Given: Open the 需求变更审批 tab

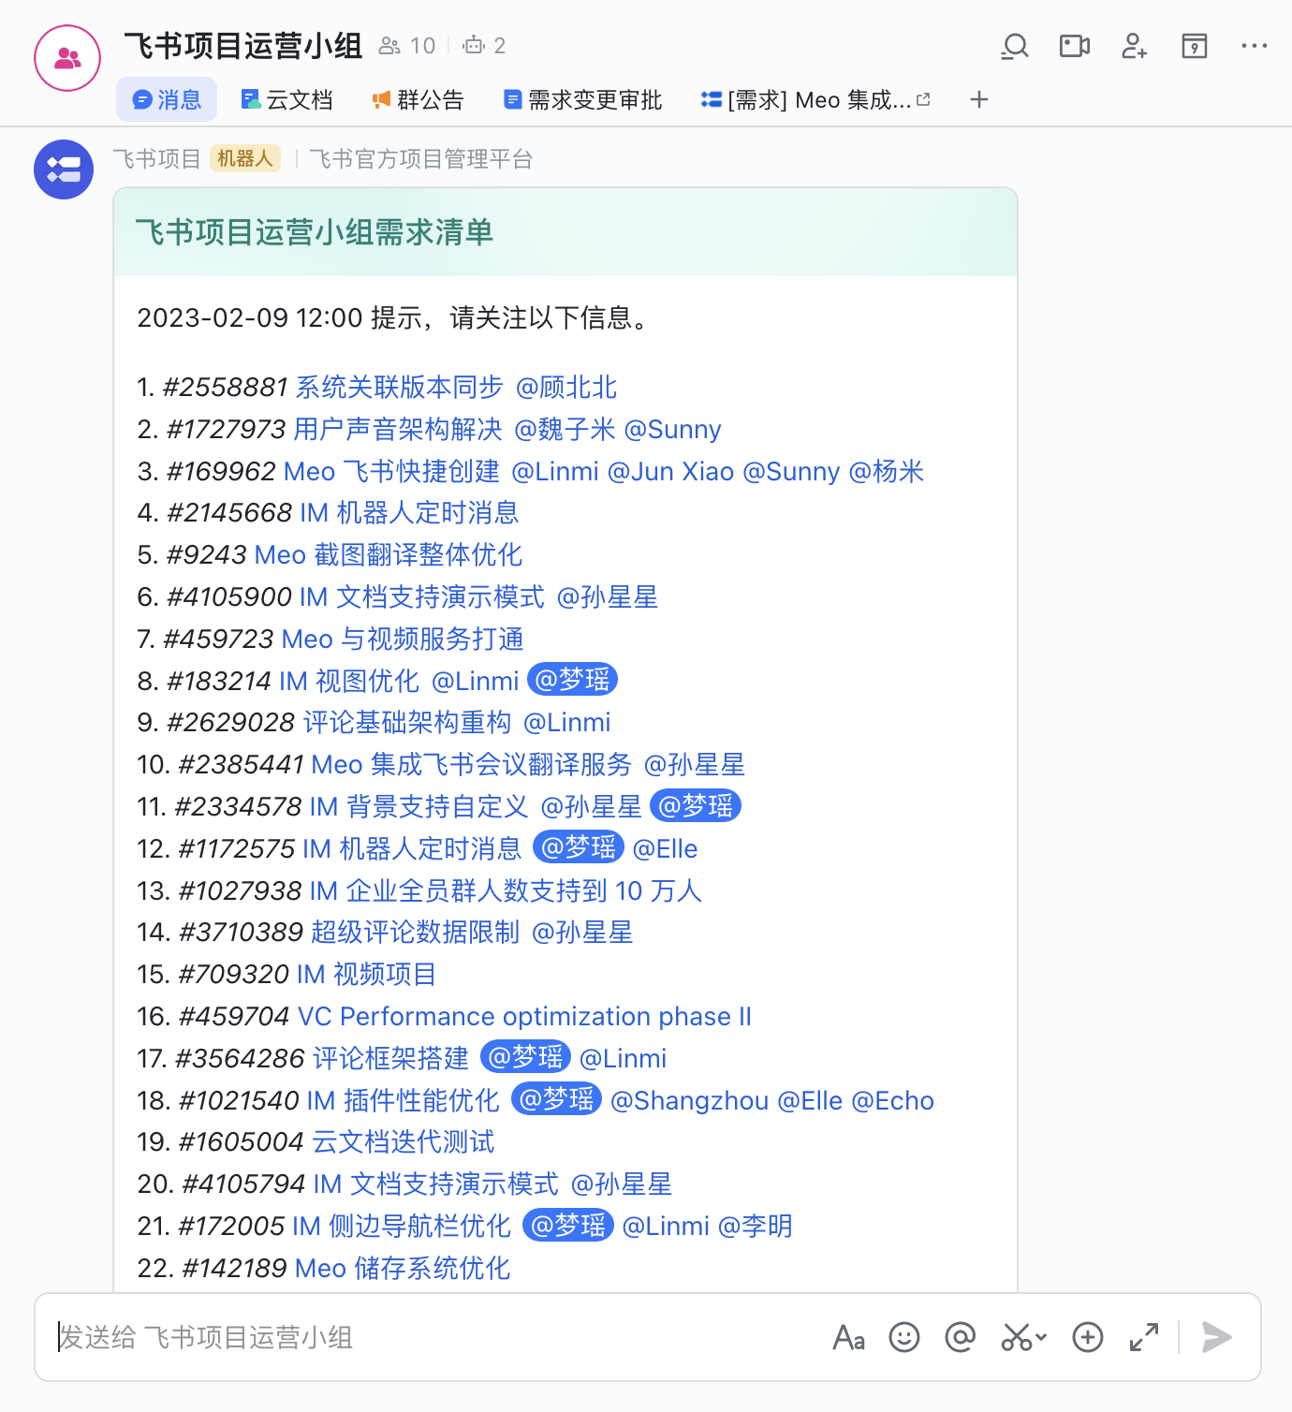Looking at the screenshot, I should tap(583, 99).
